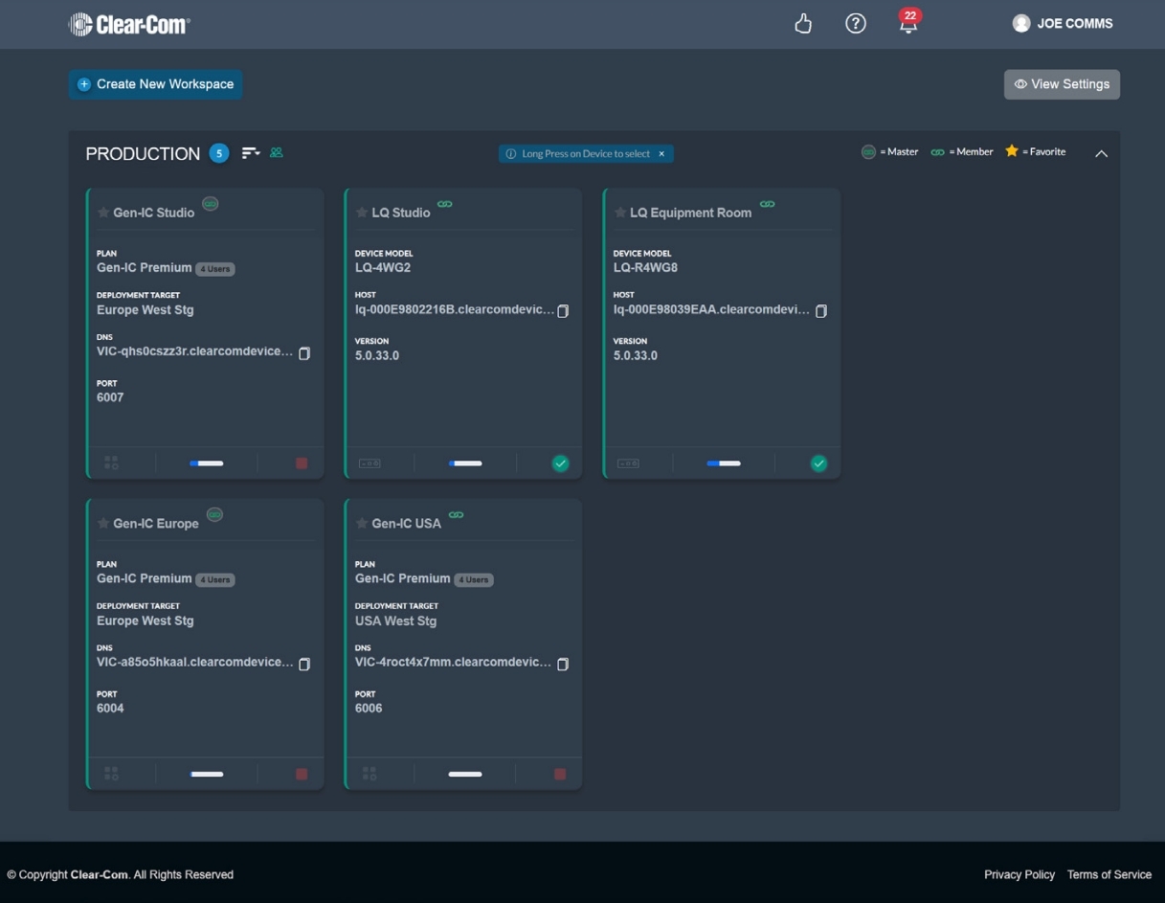Copy the Gen-IC Europe DNS address
Viewport: 1165px width, 903px height.
coord(304,665)
